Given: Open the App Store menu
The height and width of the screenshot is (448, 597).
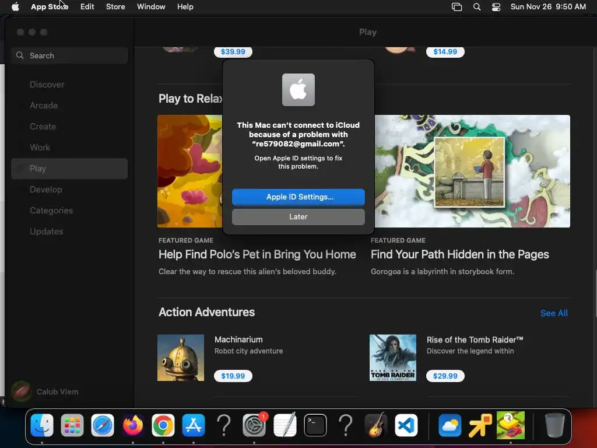Looking at the screenshot, I should coord(50,6).
